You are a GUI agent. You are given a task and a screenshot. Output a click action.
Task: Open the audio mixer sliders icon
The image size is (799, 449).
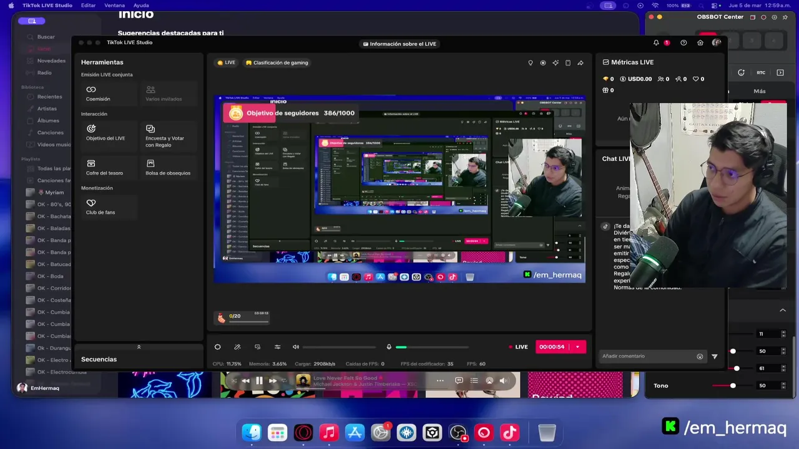(278, 347)
